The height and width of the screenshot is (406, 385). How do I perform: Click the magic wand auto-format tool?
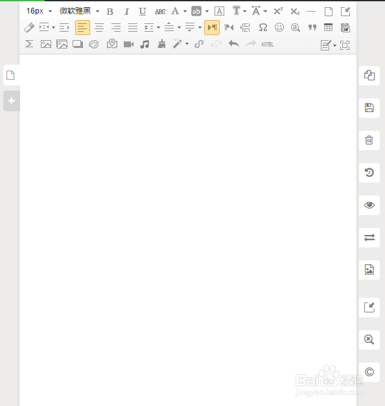(178, 44)
